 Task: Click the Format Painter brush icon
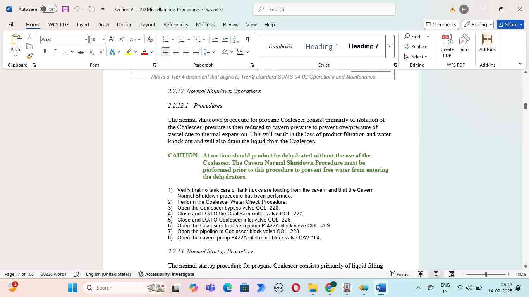tap(29, 56)
